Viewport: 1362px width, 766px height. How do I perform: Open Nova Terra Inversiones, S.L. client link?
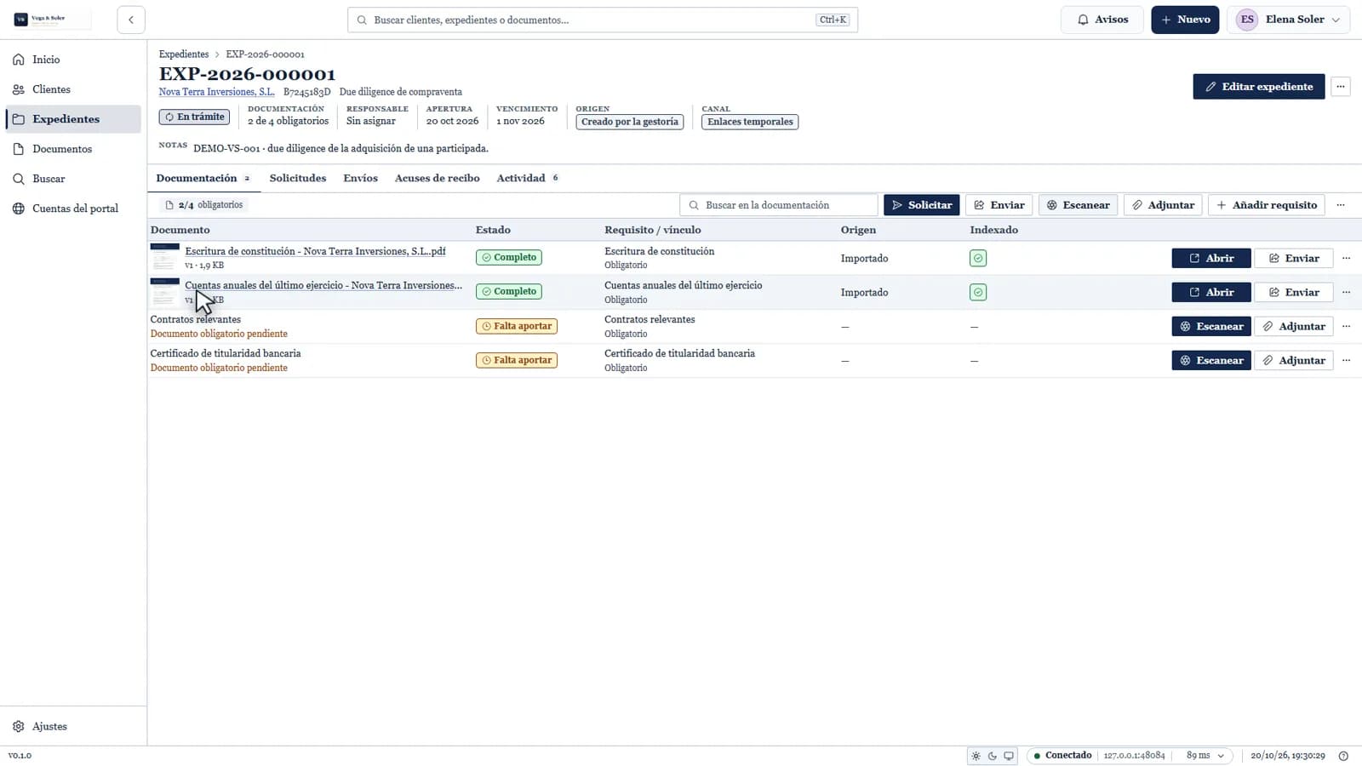tap(216, 92)
